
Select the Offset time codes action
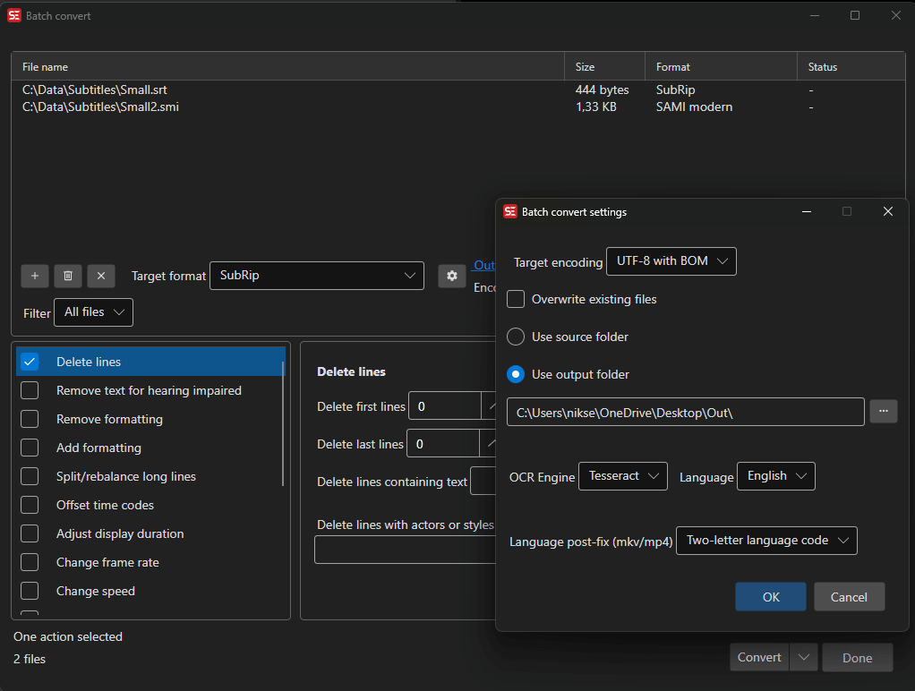(x=105, y=505)
